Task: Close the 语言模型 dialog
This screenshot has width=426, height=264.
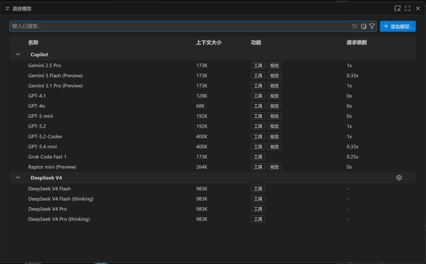Action: pos(418,8)
